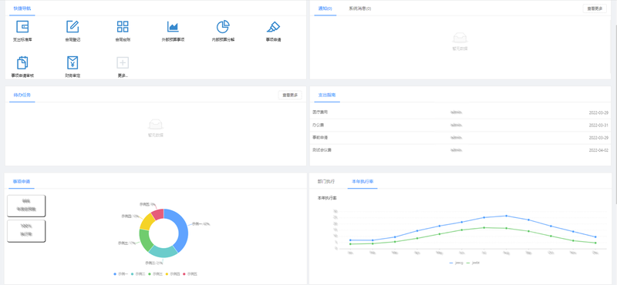The width and height of the screenshot is (617, 285).
Task: Toggle the 示例五 legend item
Action: pyautogui.click(x=190, y=273)
